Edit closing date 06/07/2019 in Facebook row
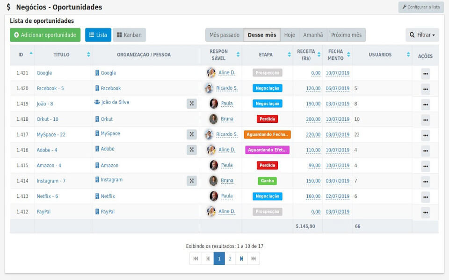The width and height of the screenshot is (449, 280). click(337, 88)
